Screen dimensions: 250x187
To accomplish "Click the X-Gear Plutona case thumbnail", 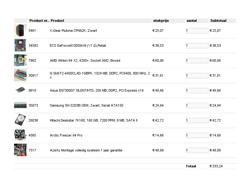I will click(x=20, y=30).
